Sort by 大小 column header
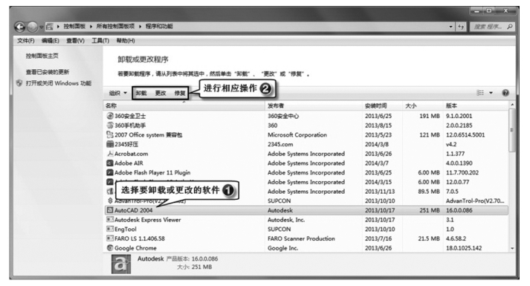Image resolution: width=530 pixels, height=286 pixels. [422, 105]
